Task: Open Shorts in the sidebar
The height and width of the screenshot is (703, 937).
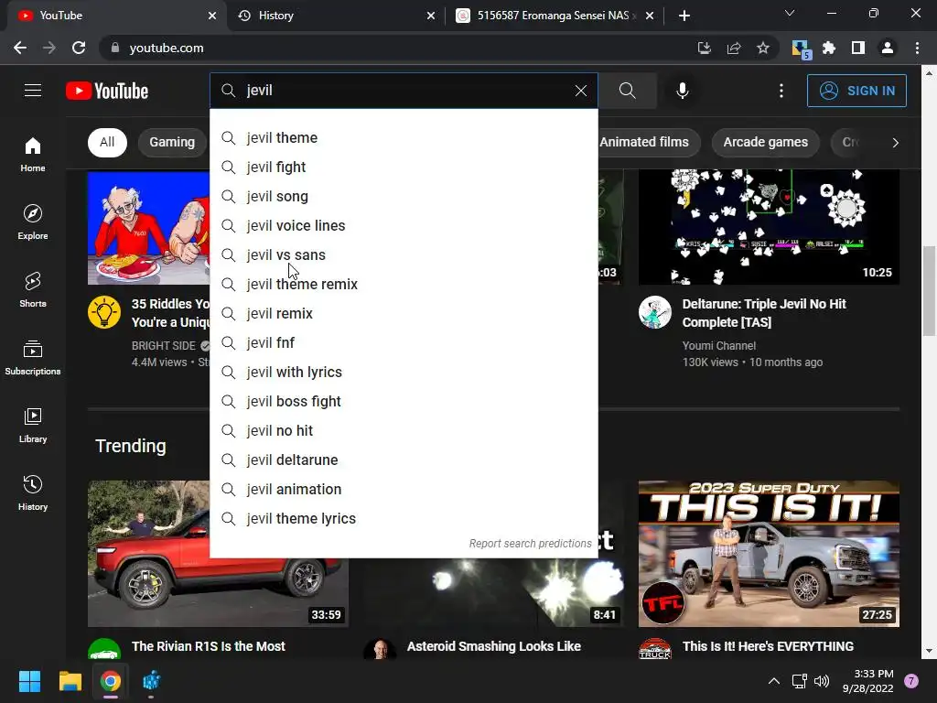Action: click(x=33, y=289)
